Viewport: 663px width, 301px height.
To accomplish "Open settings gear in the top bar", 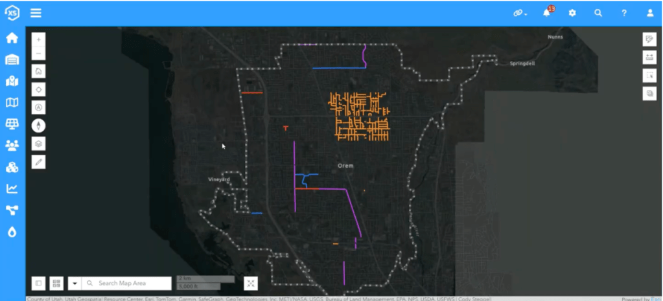I will [572, 13].
